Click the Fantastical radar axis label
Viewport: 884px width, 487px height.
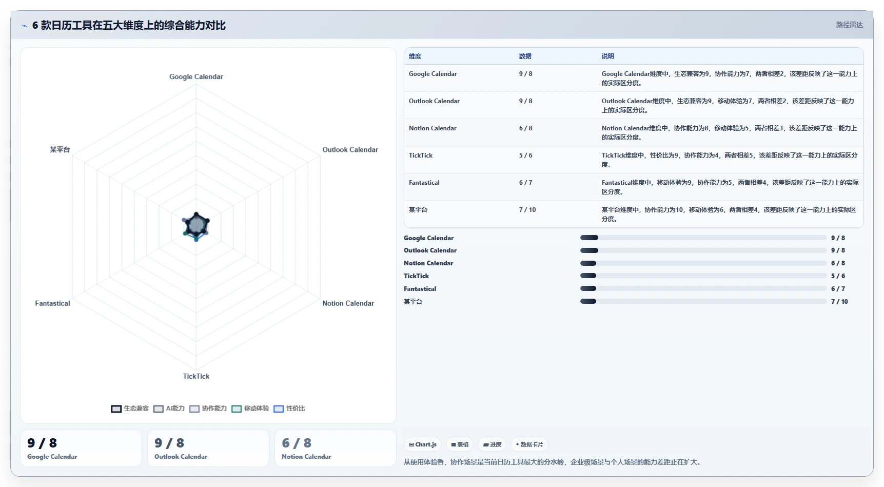[x=52, y=304]
